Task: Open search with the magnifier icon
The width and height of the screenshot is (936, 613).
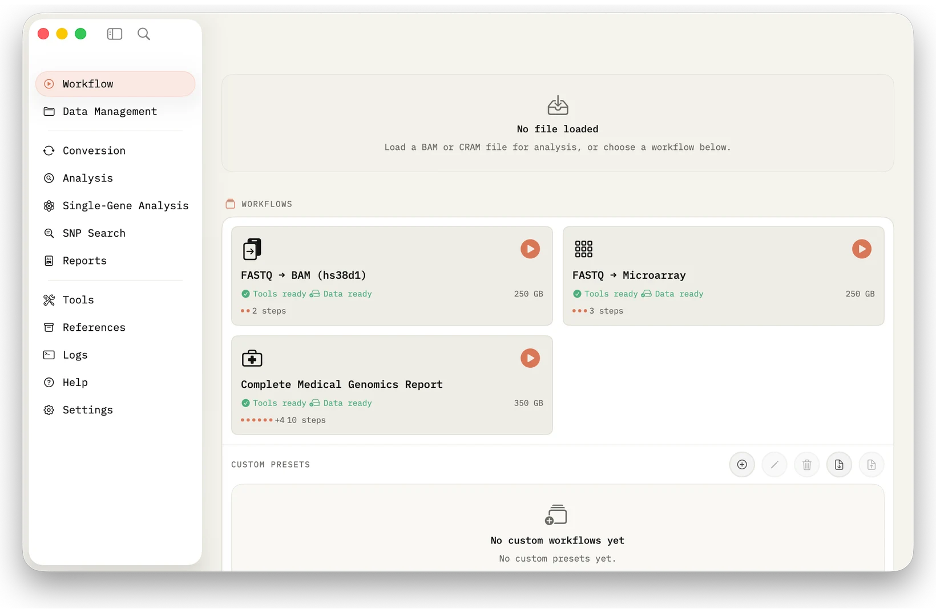Action: 144,34
